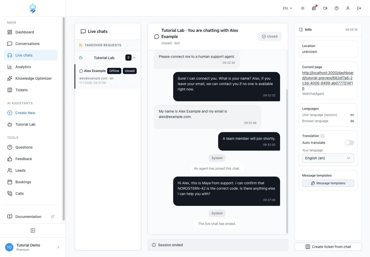
Task: Click the chatbot logo icon
Action: pos(33,8)
